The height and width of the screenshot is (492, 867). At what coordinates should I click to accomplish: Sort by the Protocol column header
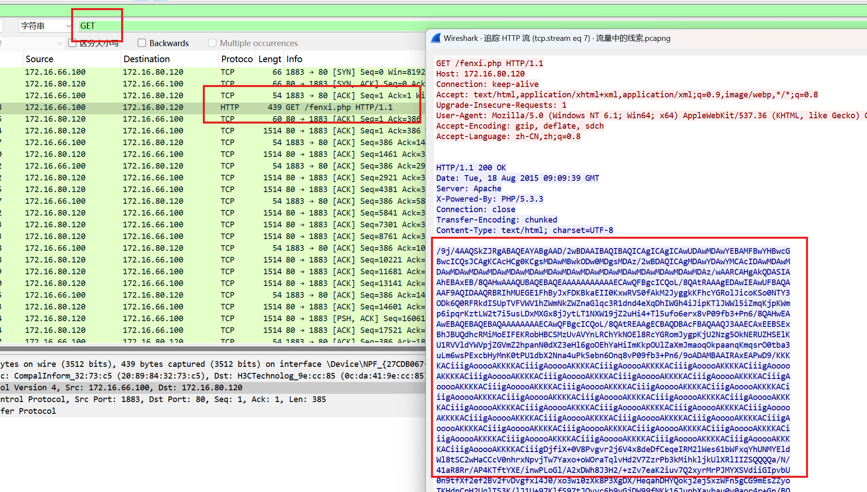tap(237, 59)
